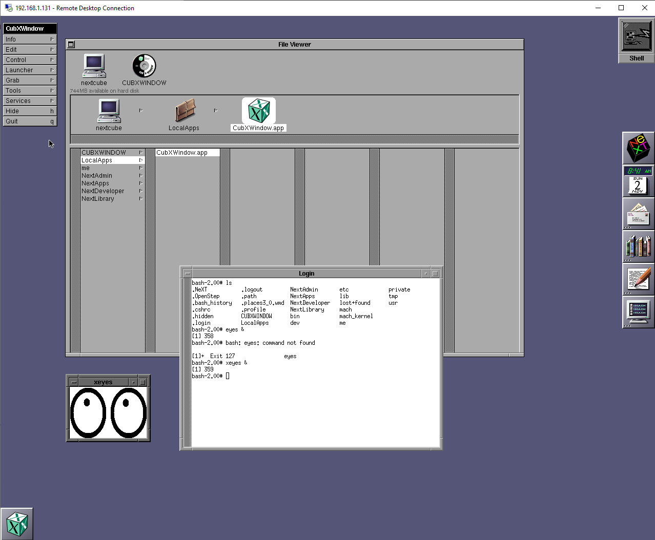Select the CubXWindow.app icon in path
The height and width of the screenshot is (540, 655).
click(x=258, y=111)
